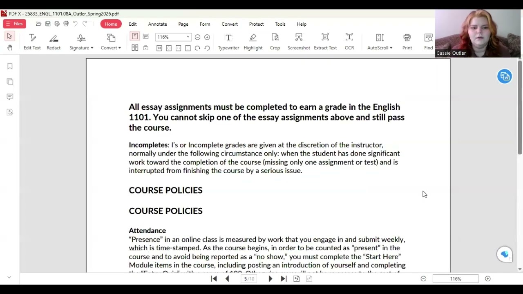Open the 116% zoom level combo box

click(x=173, y=37)
